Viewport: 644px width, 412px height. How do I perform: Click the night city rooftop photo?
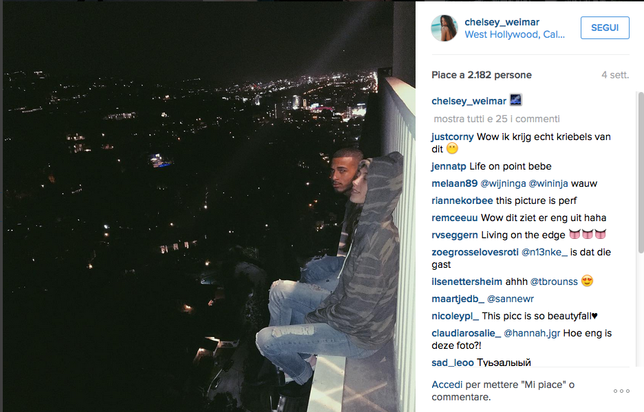(x=208, y=206)
